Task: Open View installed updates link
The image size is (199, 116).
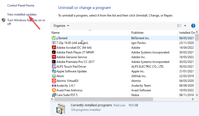Action: pyautogui.click(x=22, y=14)
